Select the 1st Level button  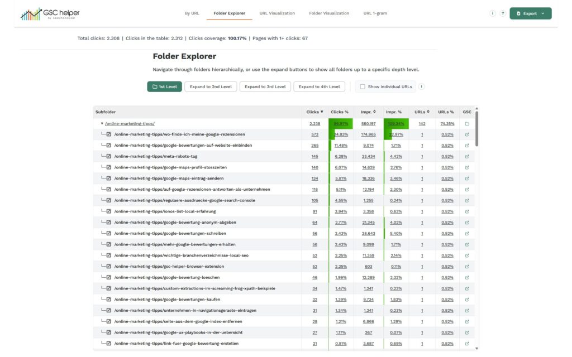[164, 86]
